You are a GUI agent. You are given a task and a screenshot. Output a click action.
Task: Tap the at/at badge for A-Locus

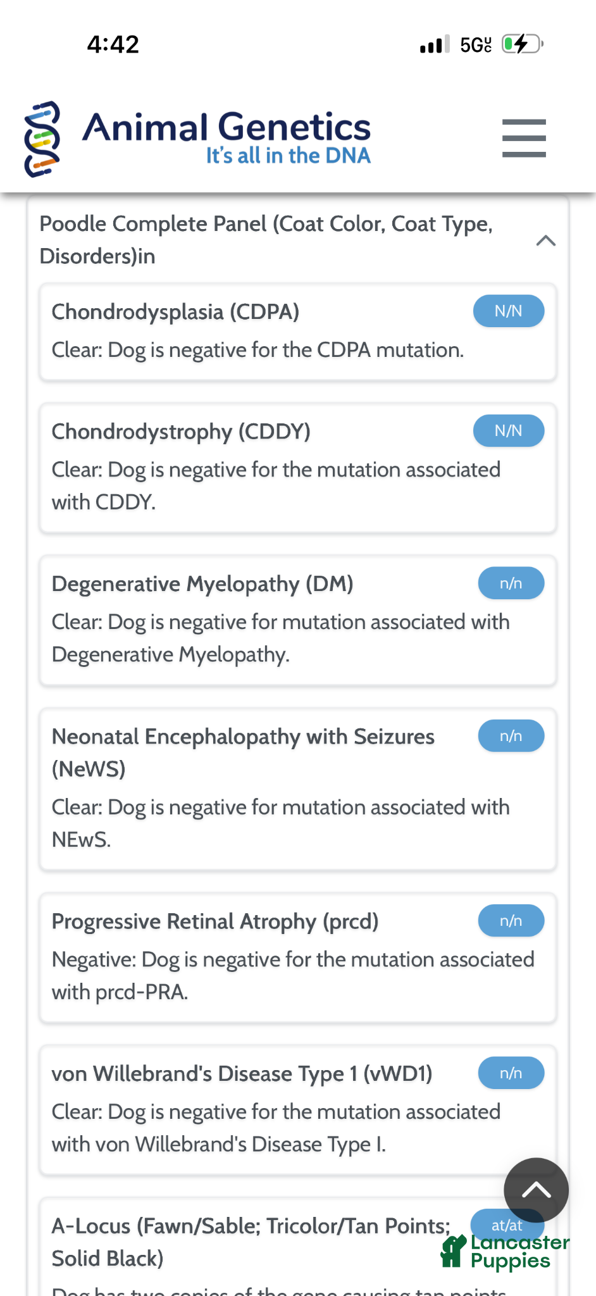click(x=507, y=1225)
